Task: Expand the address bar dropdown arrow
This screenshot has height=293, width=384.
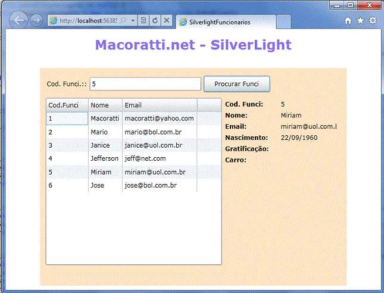Action: pos(132,20)
